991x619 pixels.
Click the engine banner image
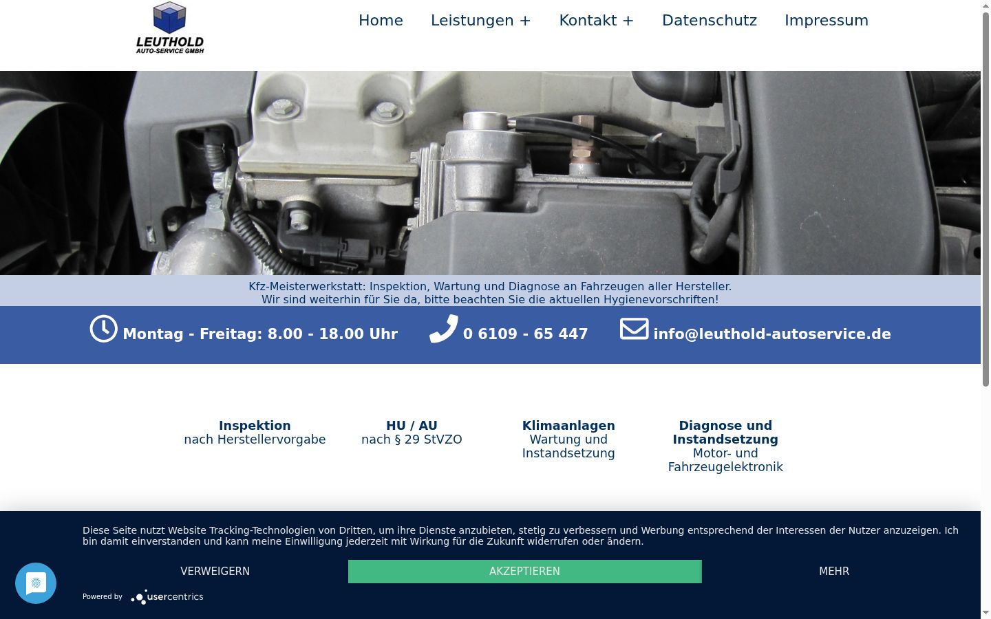(x=490, y=173)
